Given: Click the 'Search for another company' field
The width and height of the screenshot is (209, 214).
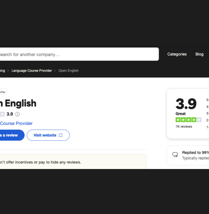Looking at the screenshot, I should pyautogui.click(x=79, y=54).
